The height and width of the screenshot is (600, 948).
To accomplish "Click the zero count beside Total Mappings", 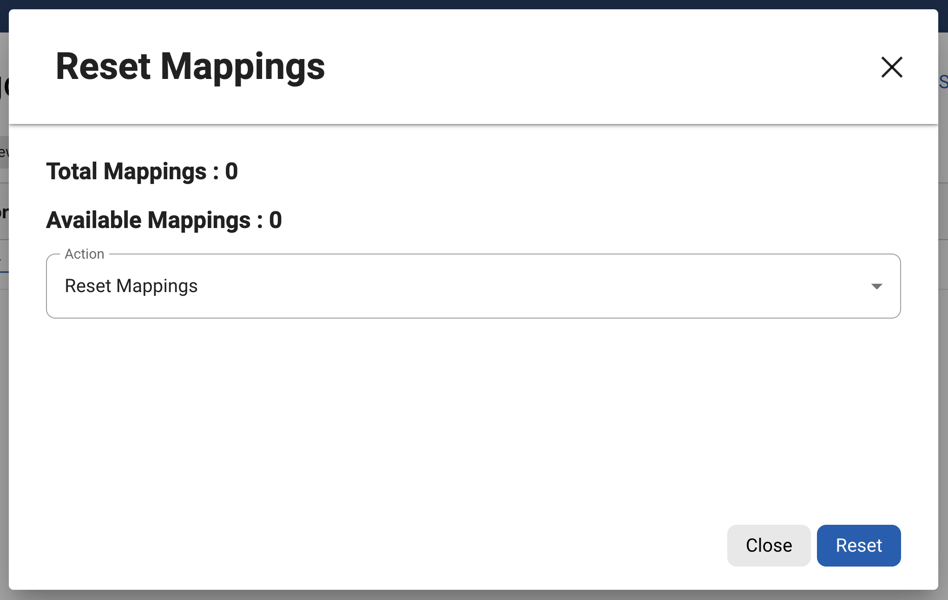I will [231, 171].
